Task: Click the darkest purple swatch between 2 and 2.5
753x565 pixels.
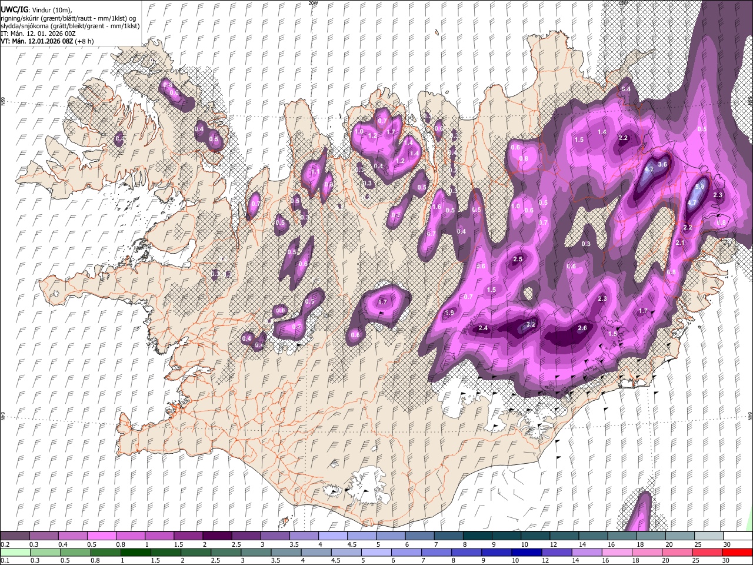Action: (x=217, y=536)
